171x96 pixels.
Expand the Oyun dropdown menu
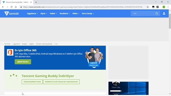(x=44, y=14)
